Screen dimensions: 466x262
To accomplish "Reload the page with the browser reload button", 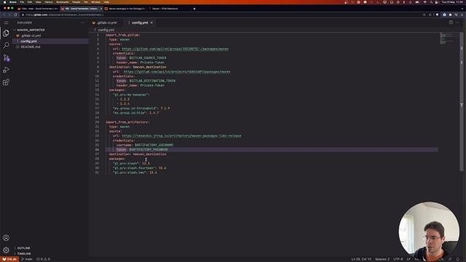I will (16, 15).
